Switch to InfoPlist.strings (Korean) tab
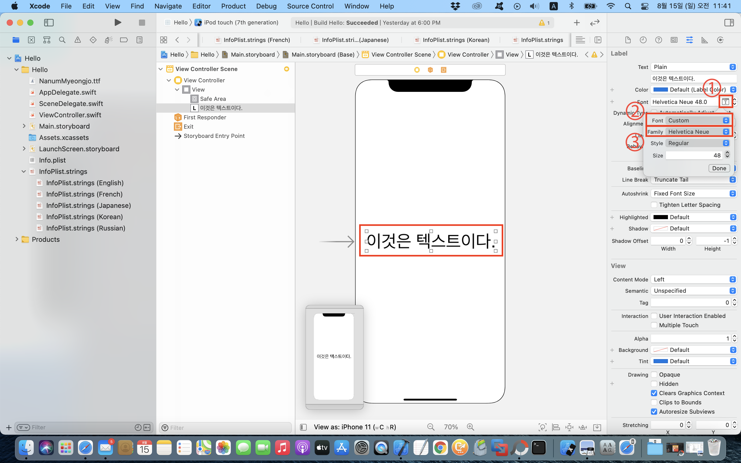Screen dimensions: 741x463 pyautogui.click(x=456, y=40)
